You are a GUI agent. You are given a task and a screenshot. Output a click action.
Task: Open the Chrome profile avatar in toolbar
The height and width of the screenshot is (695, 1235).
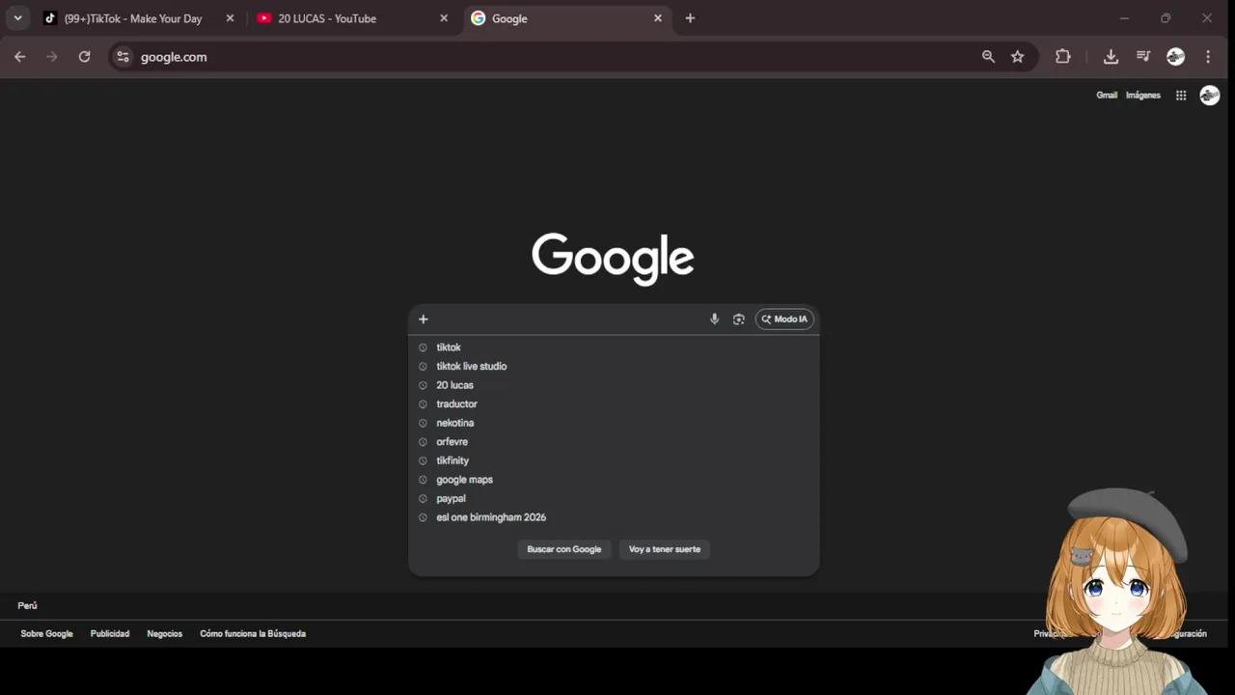click(1175, 57)
